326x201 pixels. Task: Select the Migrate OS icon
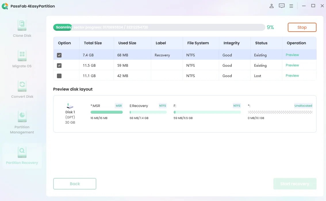(x=22, y=56)
